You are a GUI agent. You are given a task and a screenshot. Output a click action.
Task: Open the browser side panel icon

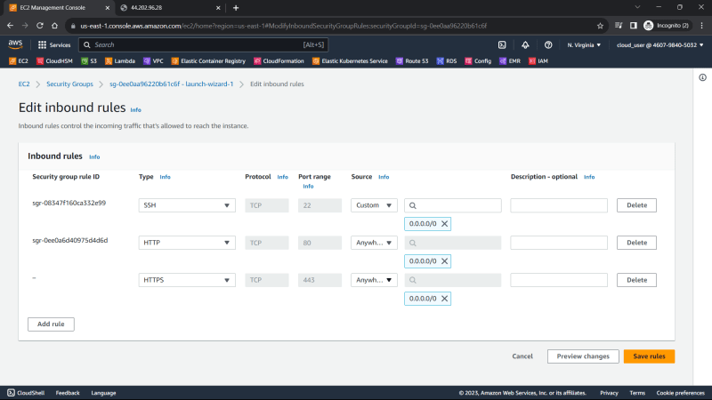pos(633,26)
